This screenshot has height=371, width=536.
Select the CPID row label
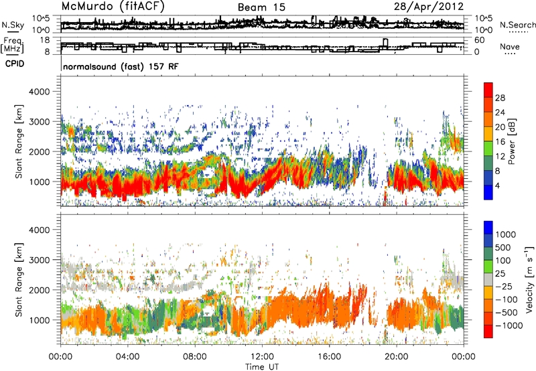15,64
